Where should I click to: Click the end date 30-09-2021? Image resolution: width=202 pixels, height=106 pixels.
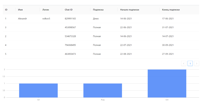pyautogui.click(x=168, y=45)
